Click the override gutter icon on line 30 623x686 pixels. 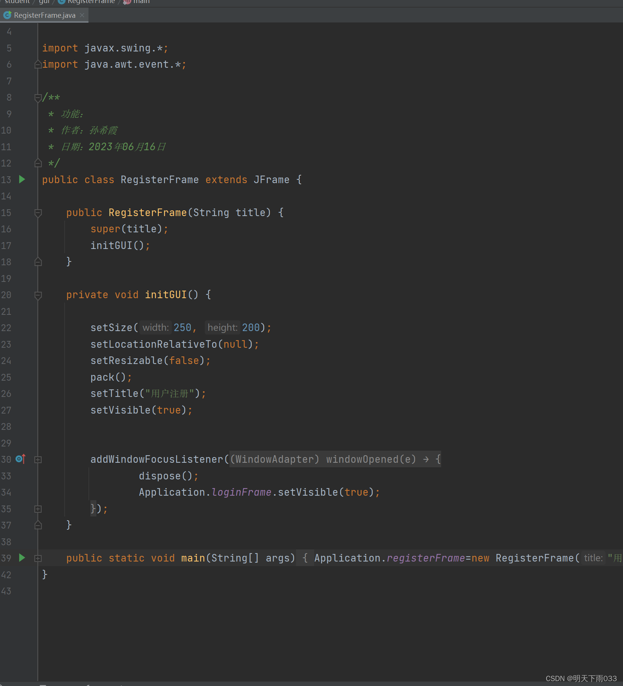click(x=21, y=459)
